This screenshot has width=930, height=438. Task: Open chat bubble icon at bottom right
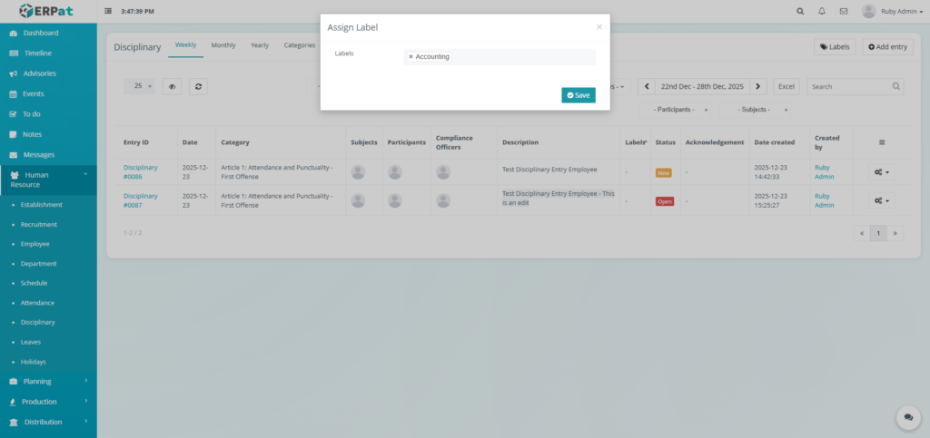click(907, 416)
